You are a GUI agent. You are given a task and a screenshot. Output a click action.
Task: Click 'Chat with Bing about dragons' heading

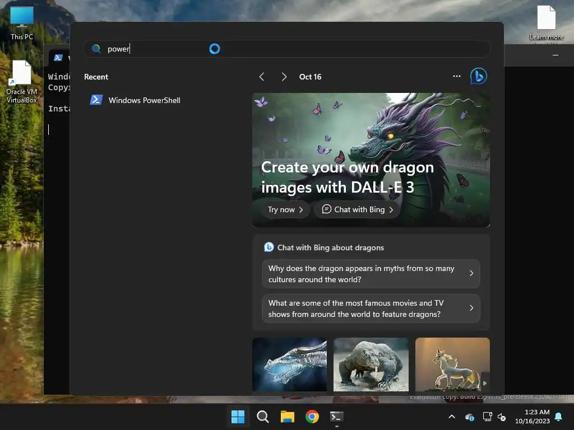coord(331,247)
